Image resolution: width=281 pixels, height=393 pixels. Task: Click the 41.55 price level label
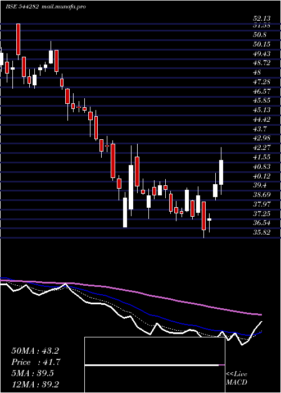262,157
